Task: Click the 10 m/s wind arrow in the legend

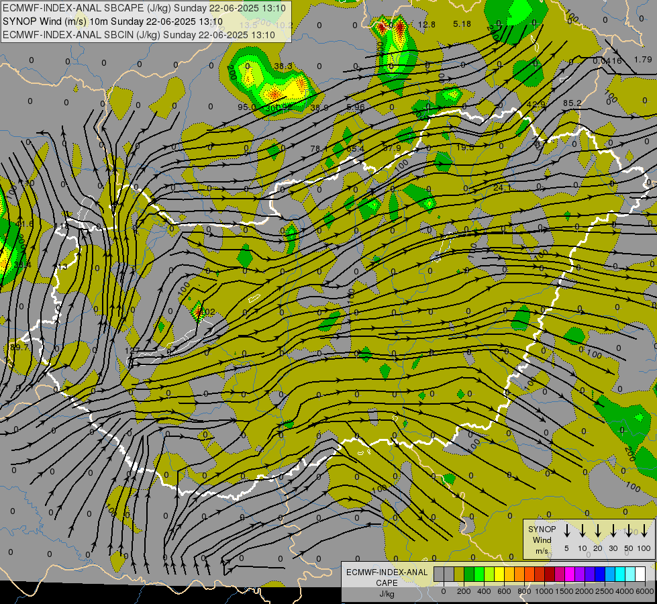Action: tap(582, 531)
